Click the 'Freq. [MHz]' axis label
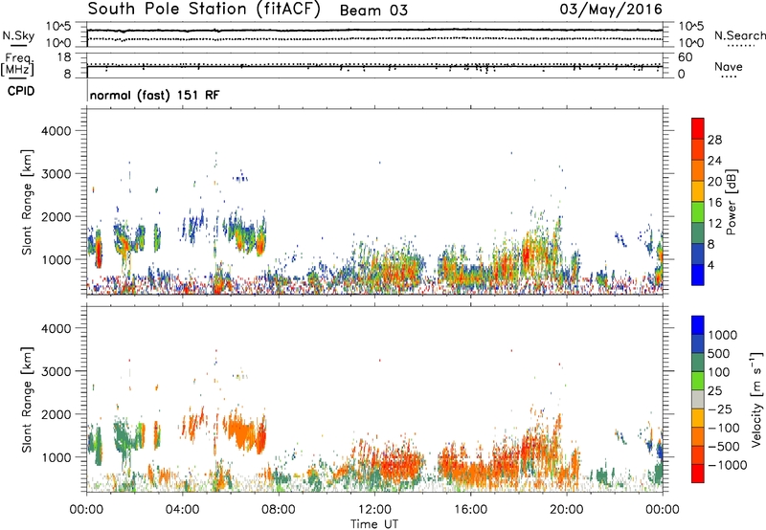This screenshot has height=530, width=766. [x=17, y=65]
